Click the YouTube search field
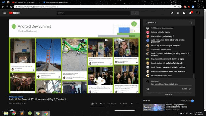The height and width of the screenshot is (116, 206). coord(94,13)
